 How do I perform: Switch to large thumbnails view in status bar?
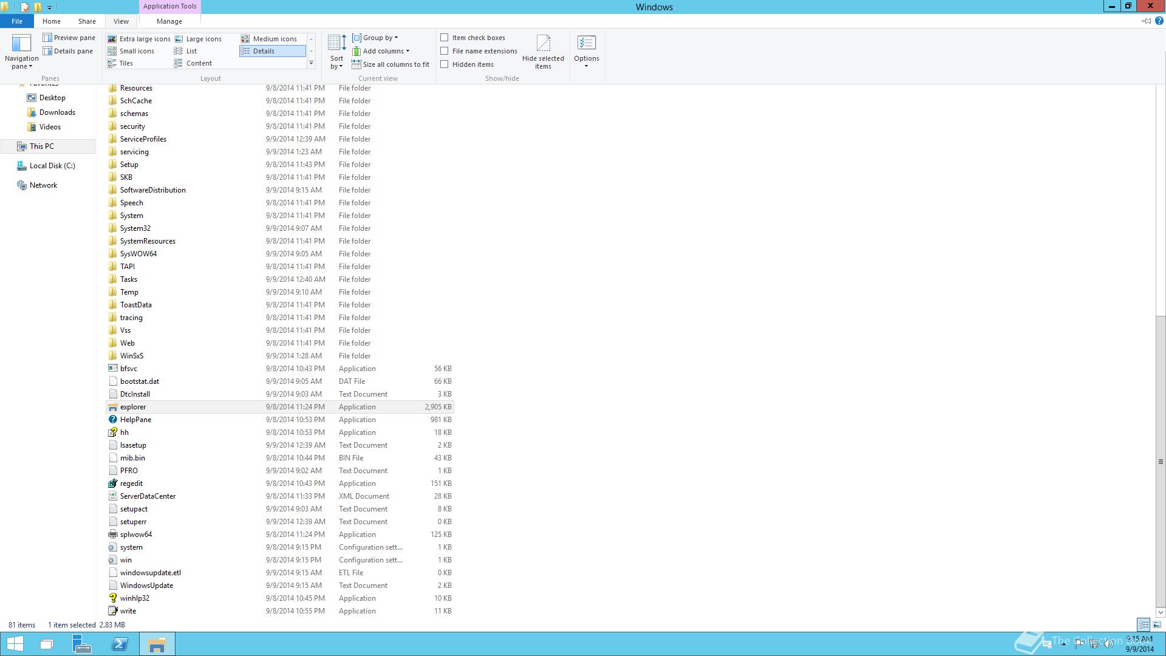pyautogui.click(x=1157, y=624)
